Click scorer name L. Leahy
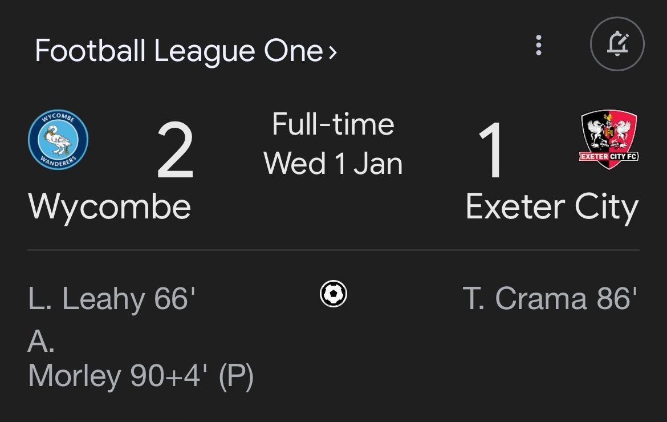 click(87, 299)
